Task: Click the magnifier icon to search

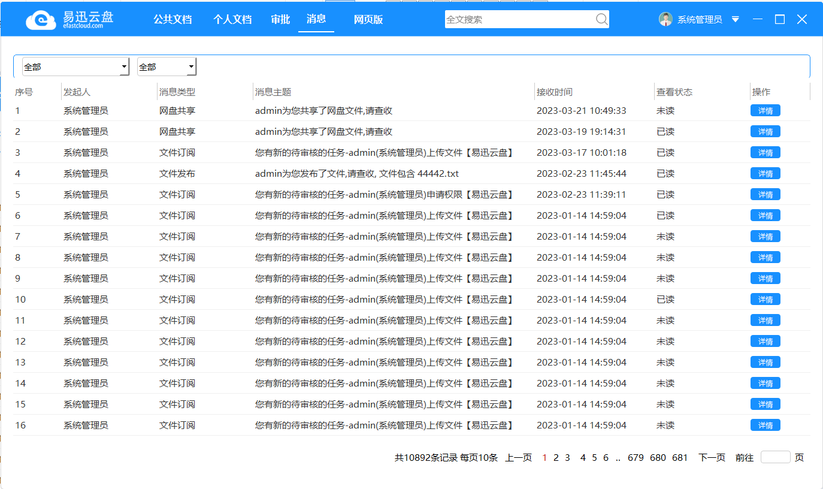Action: (x=601, y=19)
